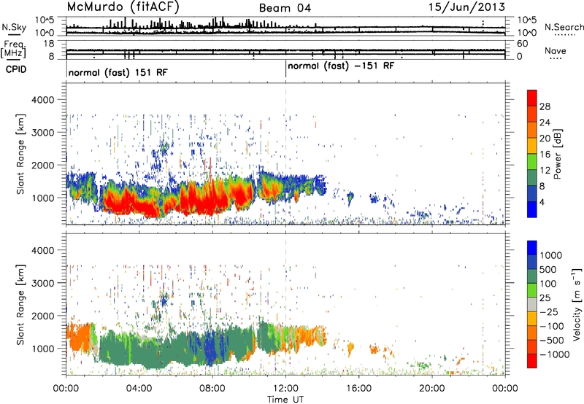Click the orange negative-velocity patch near 00:30
The image size is (584, 404).
tap(79, 338)
